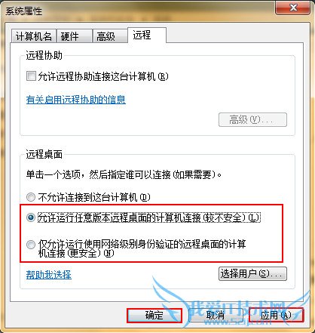Confirm settings with the 确定 button

pyautogui.click(x=154, y=316)
